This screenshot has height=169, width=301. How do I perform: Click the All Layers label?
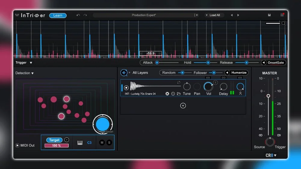pyautogui.click(x=140, y=73)
